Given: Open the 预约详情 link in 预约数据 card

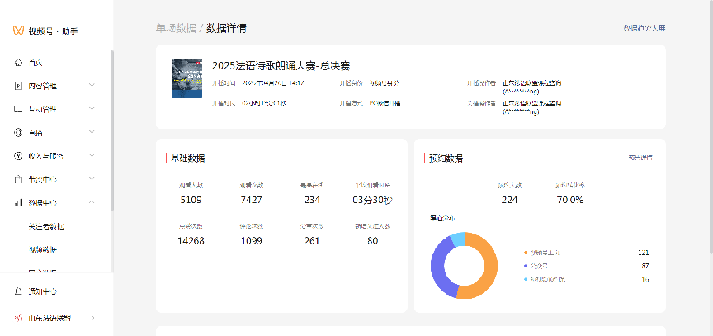Looking at the screenshot, I should click(640, 157).
